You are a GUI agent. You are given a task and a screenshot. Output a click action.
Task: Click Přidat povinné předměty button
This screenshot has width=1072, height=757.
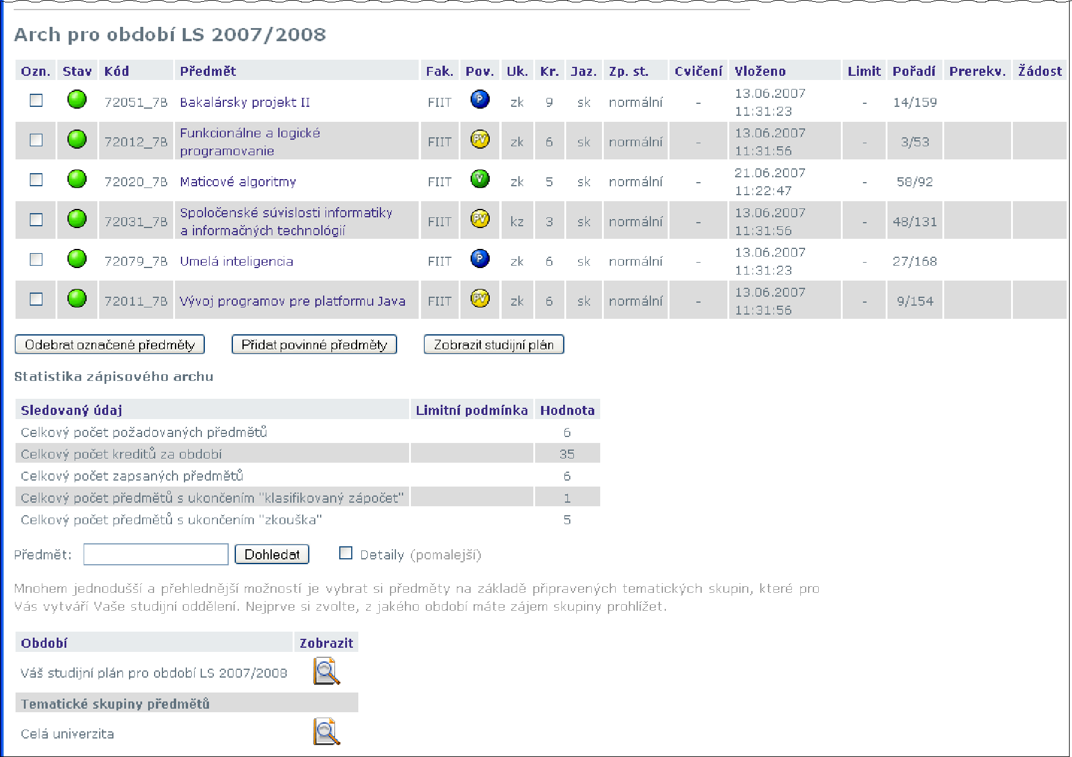[x=314, y=344]
